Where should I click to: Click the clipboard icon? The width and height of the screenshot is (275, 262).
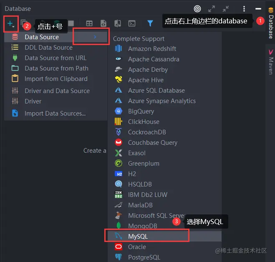click(15, 78)
